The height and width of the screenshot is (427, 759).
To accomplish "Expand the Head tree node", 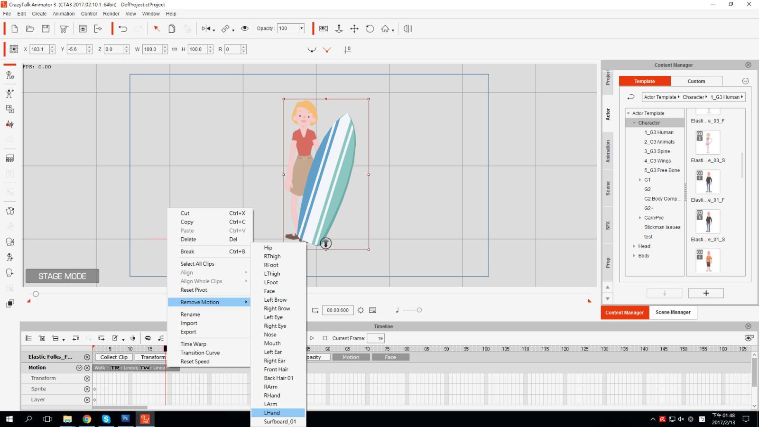I will pyautogui.click(x=634, y=246).
